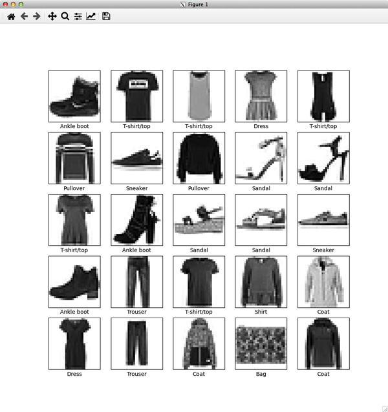388x412 pixels.
Task: Click the plain black Pullover image
Action: click(199, 158)
